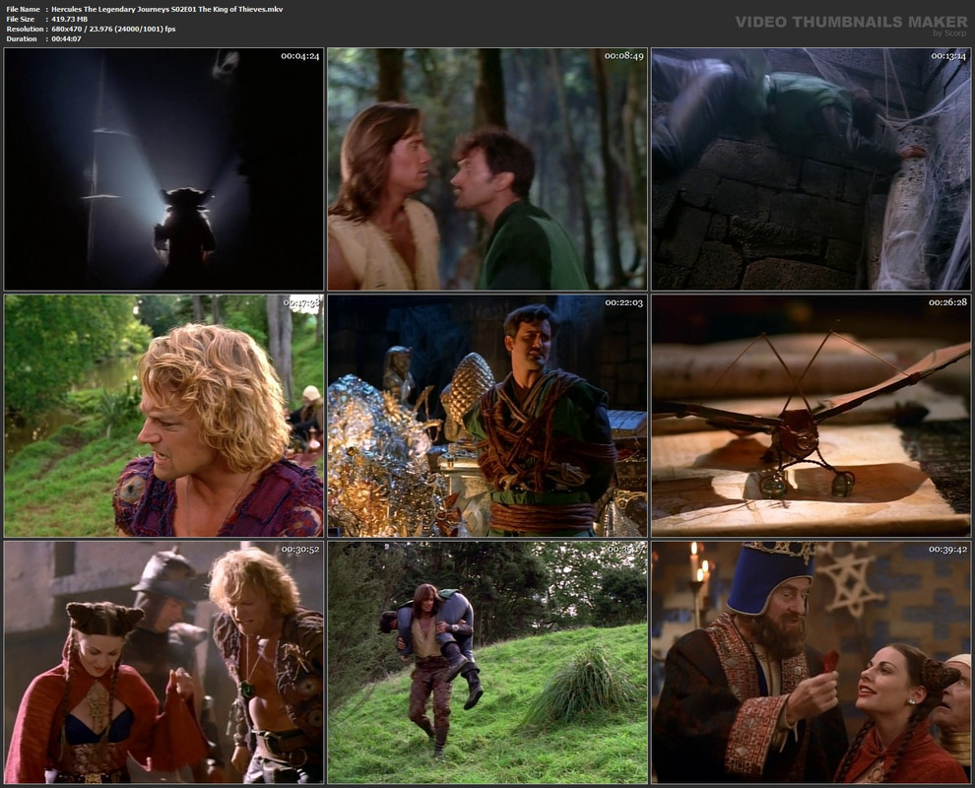Click the 'File Name' label

[x=23, y=9]
